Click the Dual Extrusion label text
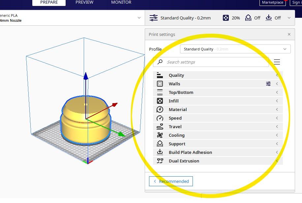 (184, 161)
